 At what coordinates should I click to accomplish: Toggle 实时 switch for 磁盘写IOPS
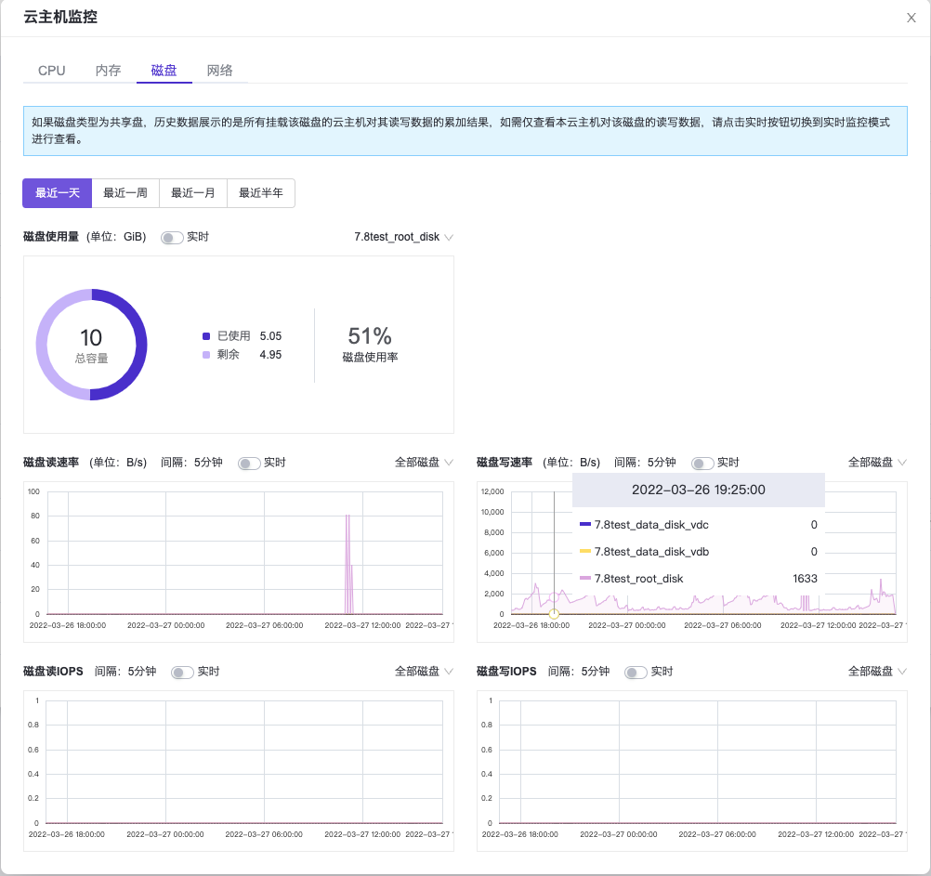(636, 672)
